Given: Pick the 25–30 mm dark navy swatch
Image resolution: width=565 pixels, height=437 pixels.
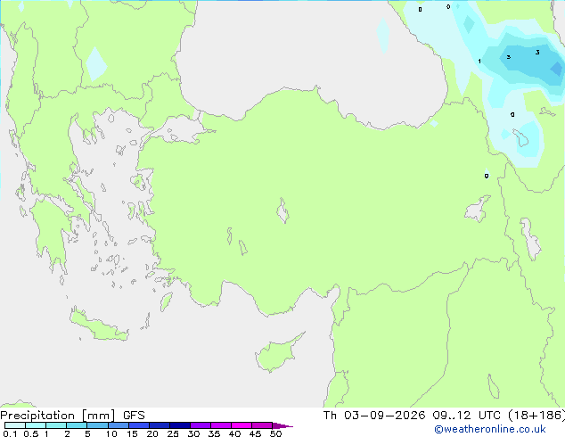Looking at the screenshot, I should [180, 425].
